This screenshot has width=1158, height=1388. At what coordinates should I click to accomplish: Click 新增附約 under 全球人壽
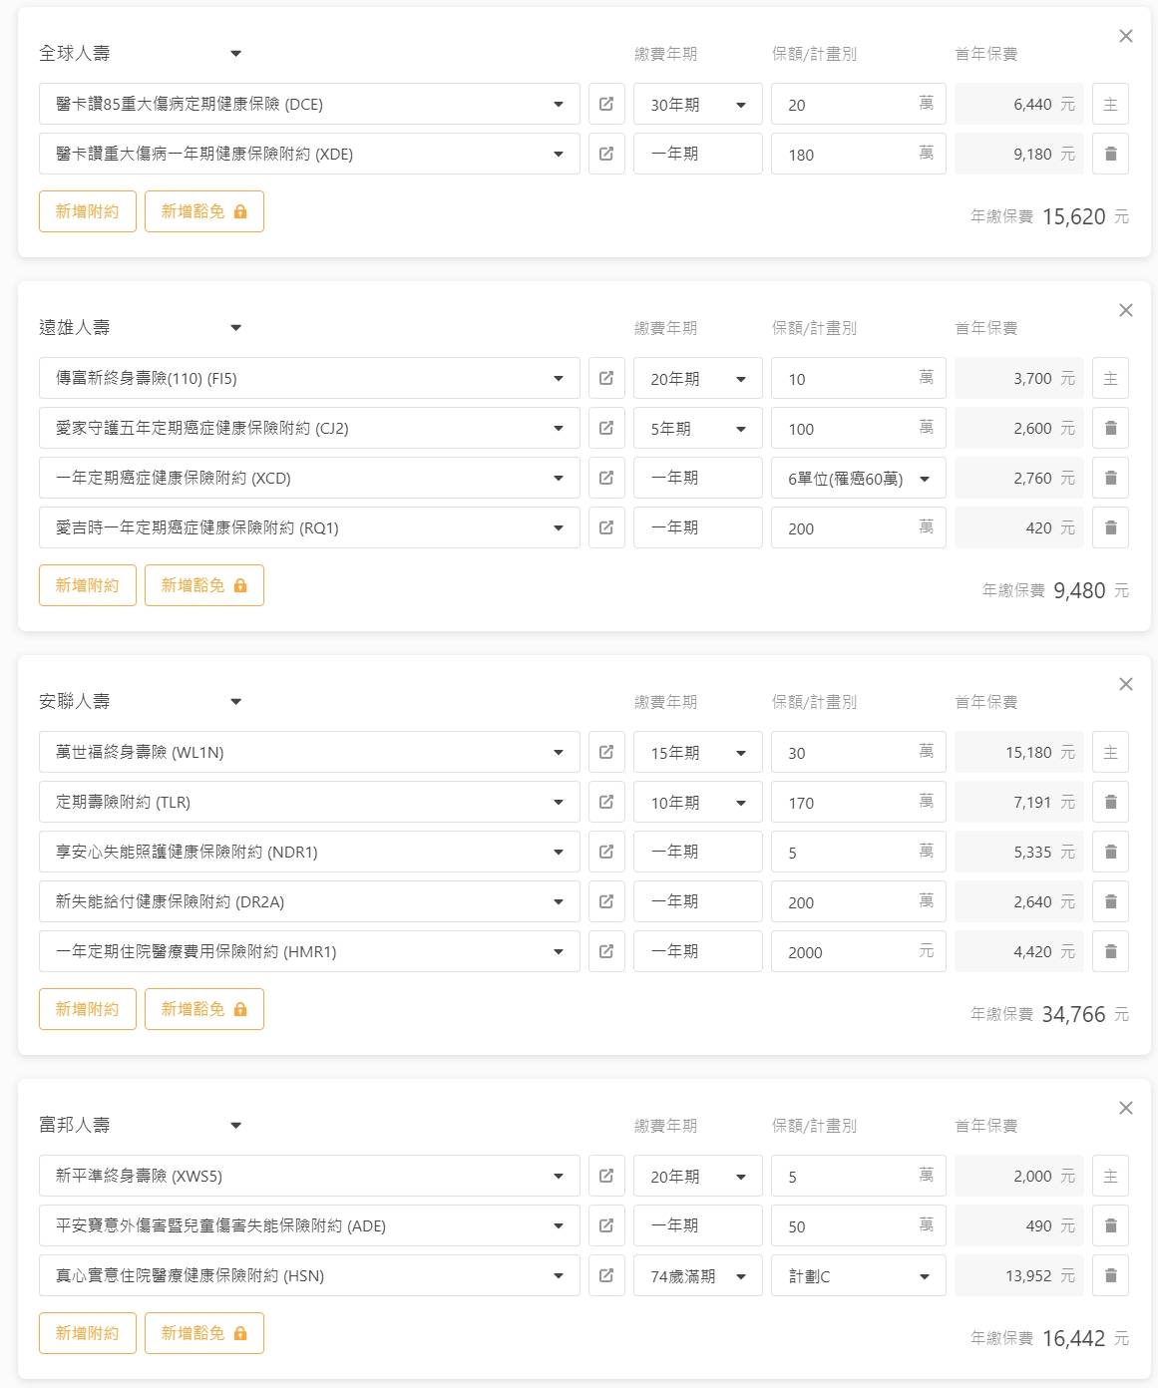[x=88, y=211]
